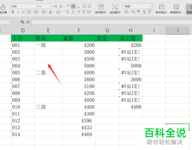Open the name box dropdown arrow
Screen dimensions: 192x150
(10, 22)
